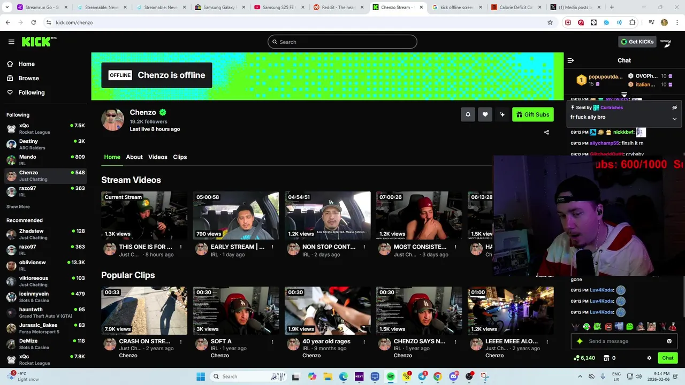This screenshot has height=385, width=685.
Task: Open options for CHENZO SAYS N clip
Action: click(455, 342)
